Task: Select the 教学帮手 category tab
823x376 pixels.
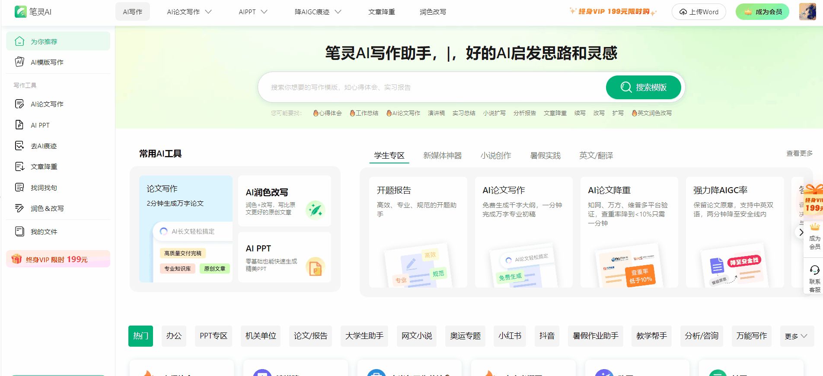Action: (651, 336)
